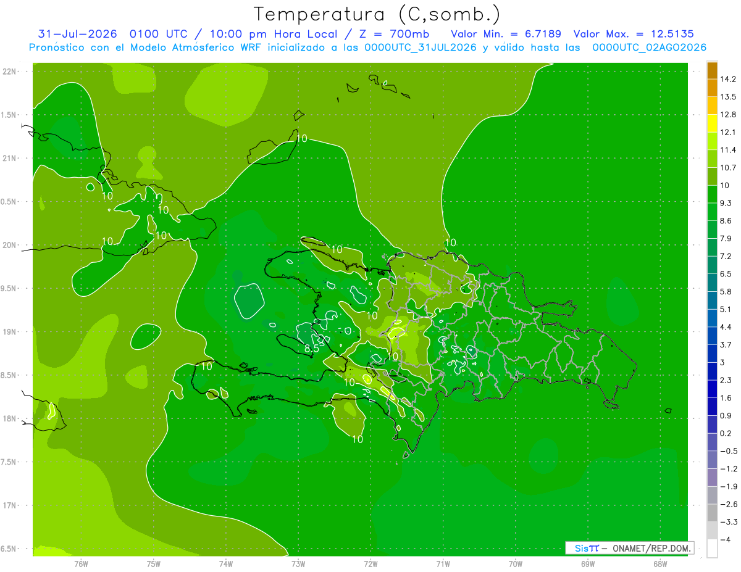
Task: Click the '0000UTC_31JUL2026' initialization time
Action: pyautogui.click(x=421, y=48)
